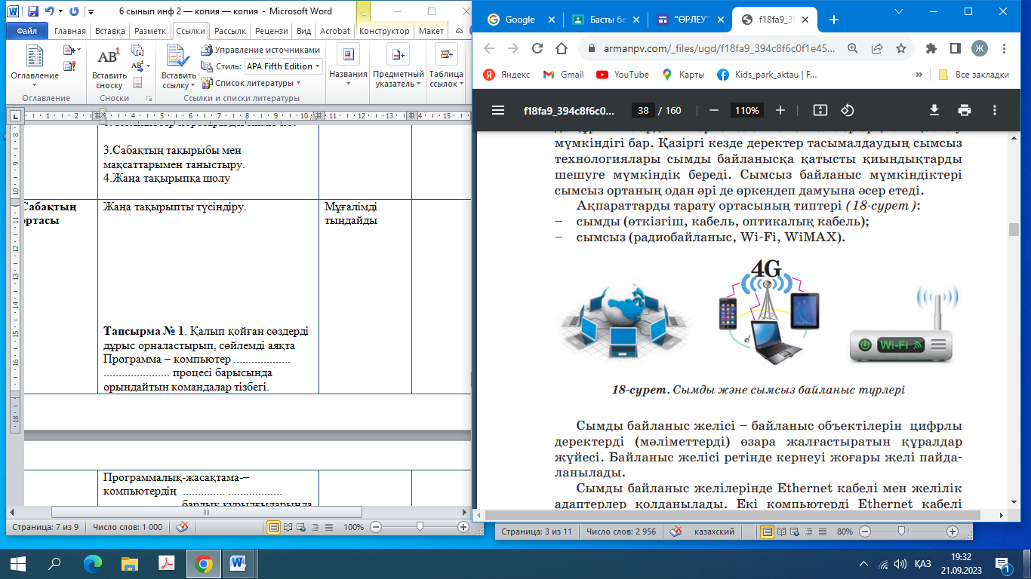Screen dimensions: 1031x579
Task: Click the Word zoom slider at 100%
Action: [x=420, y=528]
